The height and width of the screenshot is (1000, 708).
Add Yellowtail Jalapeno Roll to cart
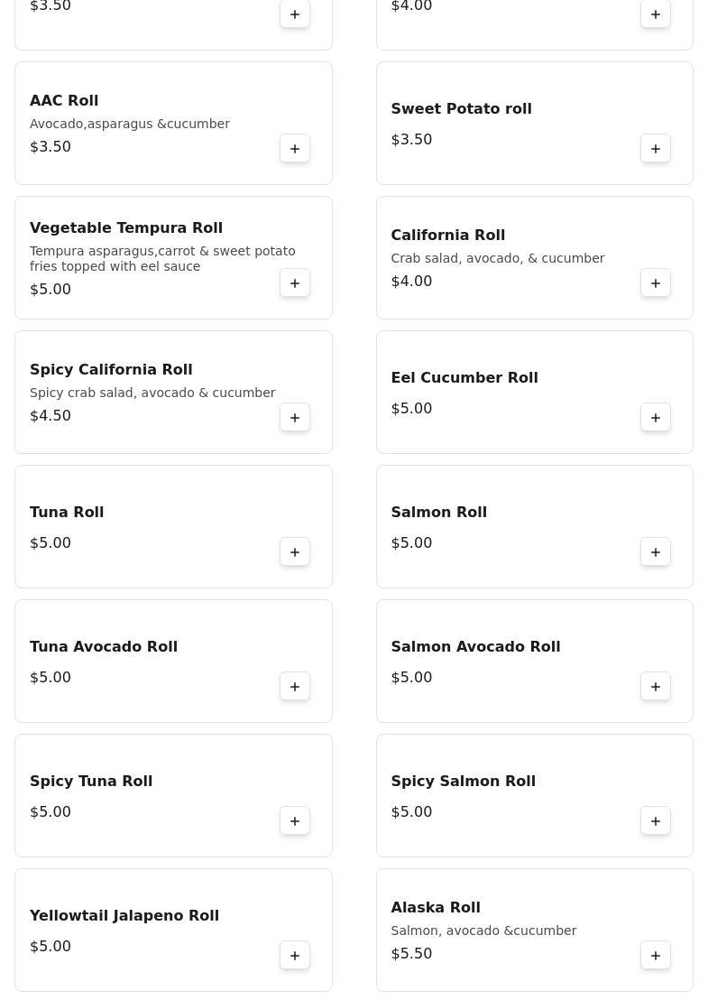[295, 955]
